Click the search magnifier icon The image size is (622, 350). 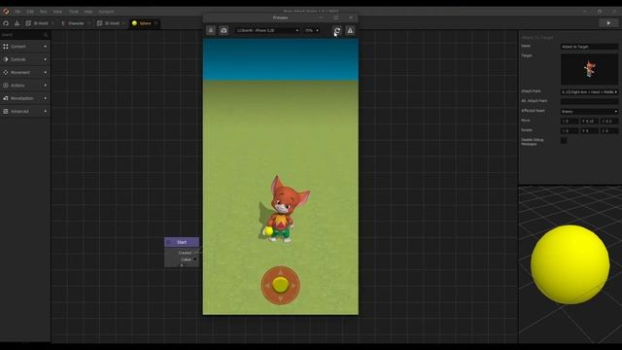46,35
